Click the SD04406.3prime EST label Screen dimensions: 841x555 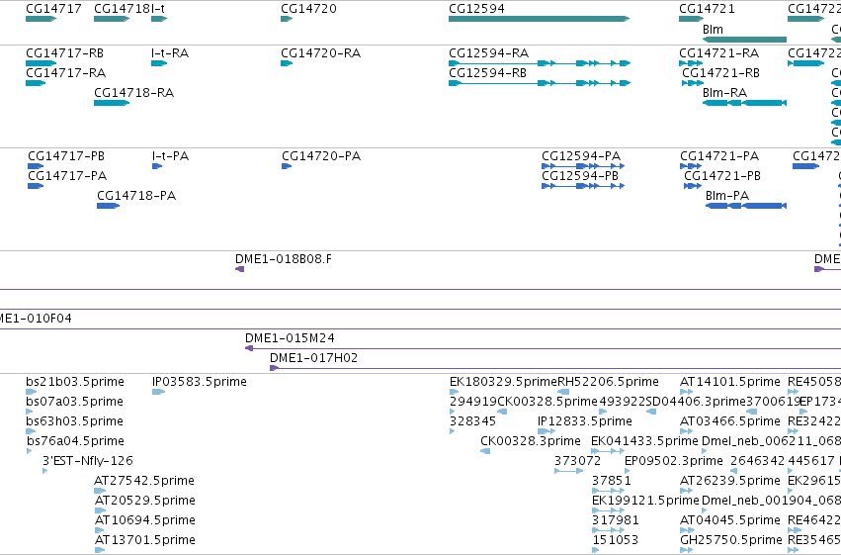(696, 402)
